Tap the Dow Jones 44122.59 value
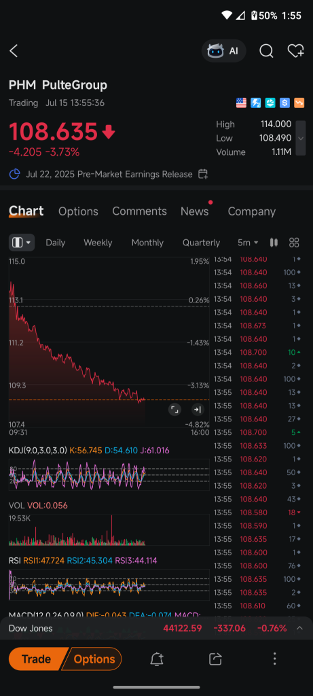The image size is (313, 696). pyautogui.click(x=183, y=628)
